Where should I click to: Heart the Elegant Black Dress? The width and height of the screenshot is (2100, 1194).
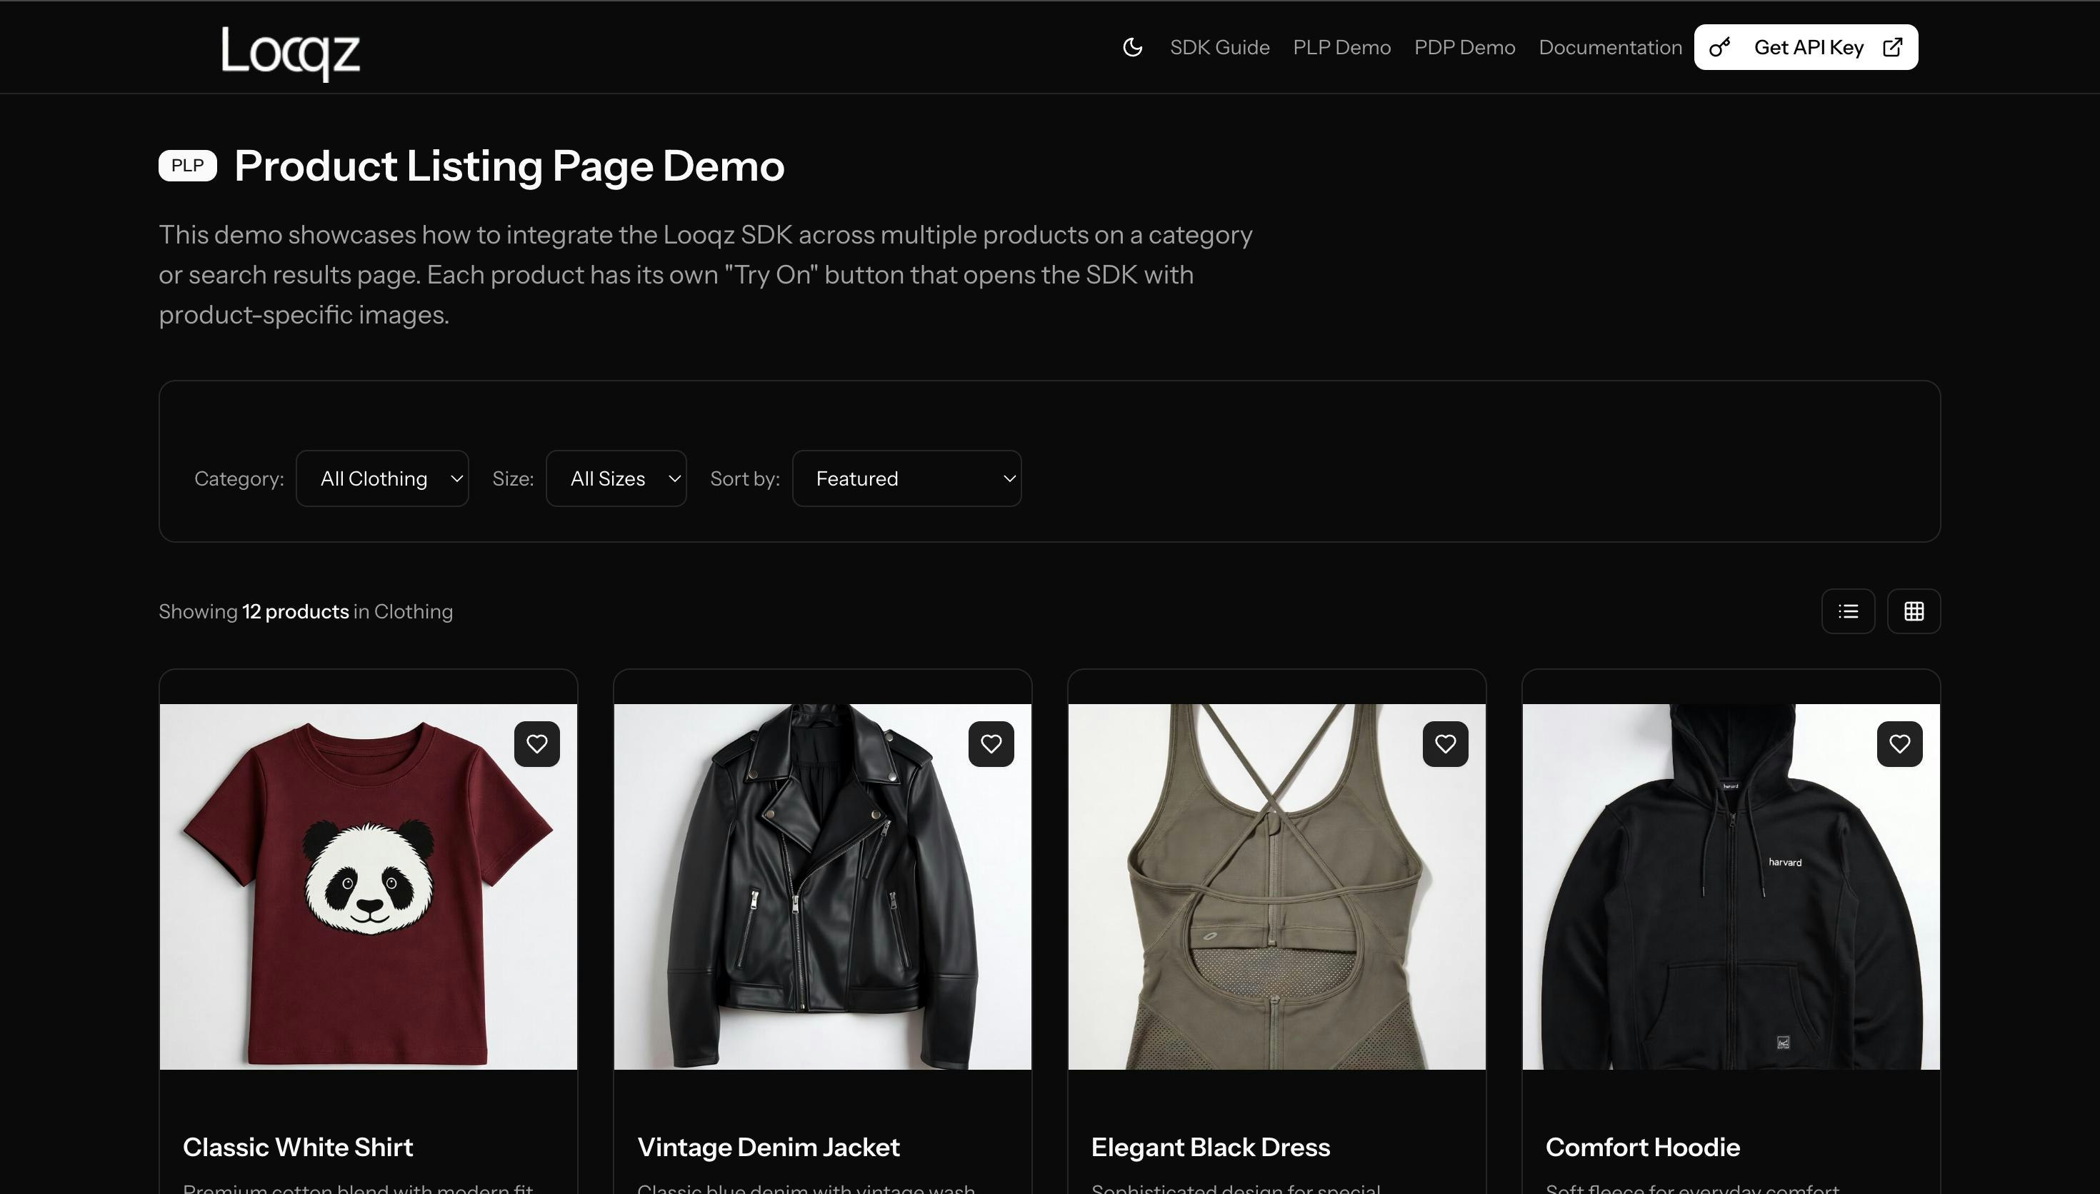(1445, 744)
